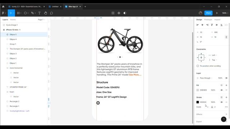
Task: Select the Frame tool
Action: click(18, 13)
